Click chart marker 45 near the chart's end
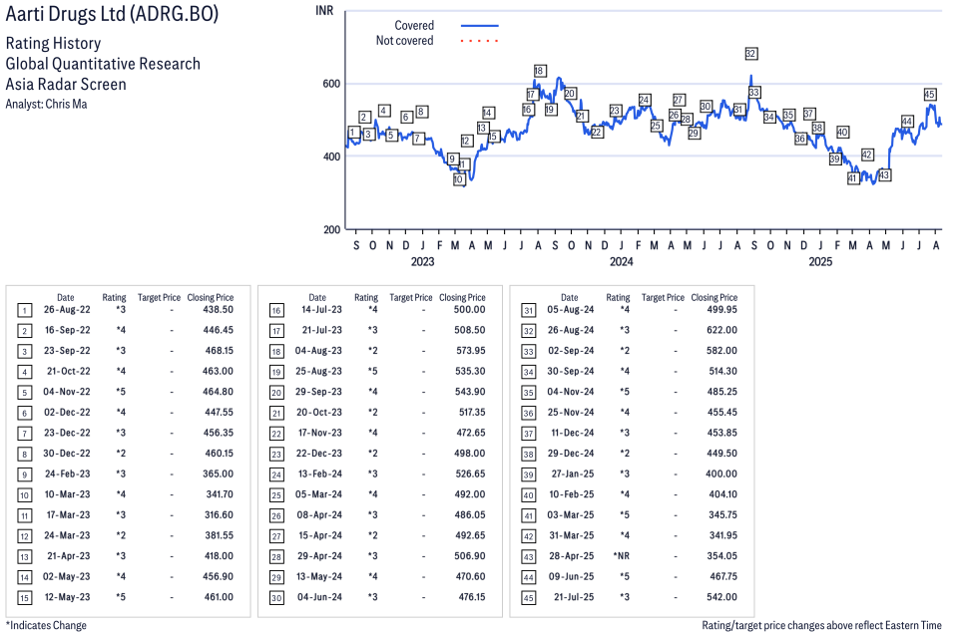The image size is (953, 632). pyautogui.click(x=929, y=94)
